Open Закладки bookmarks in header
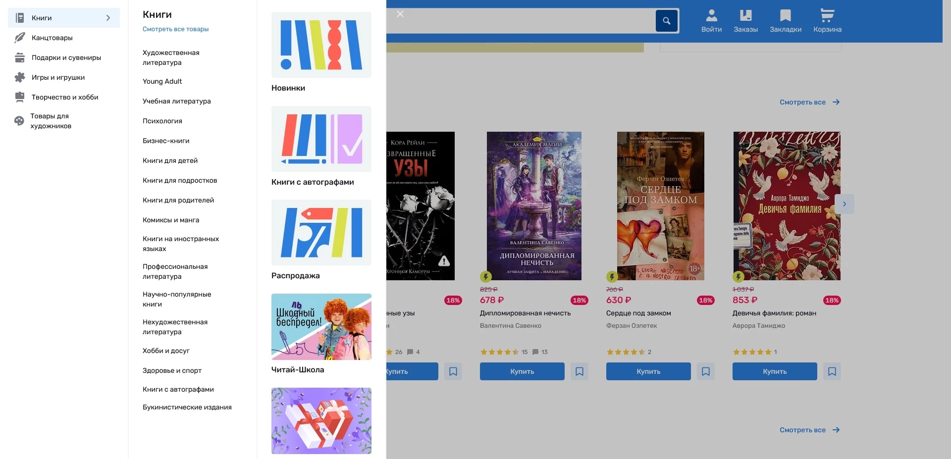This screenshot has width=951, height=459. point(785,21)
